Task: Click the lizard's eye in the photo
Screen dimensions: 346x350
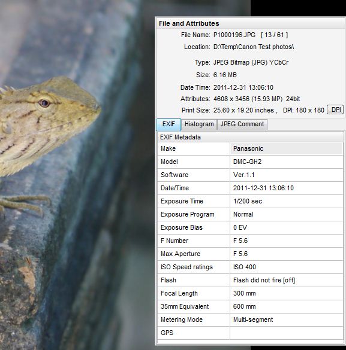Action: [x=44, y=103]
